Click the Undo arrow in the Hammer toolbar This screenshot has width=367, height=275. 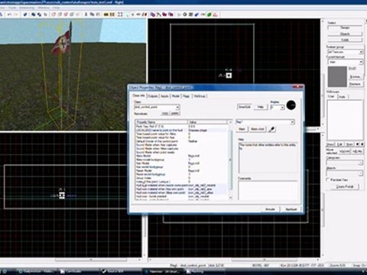pyautogui.click(x=9, y=15)
